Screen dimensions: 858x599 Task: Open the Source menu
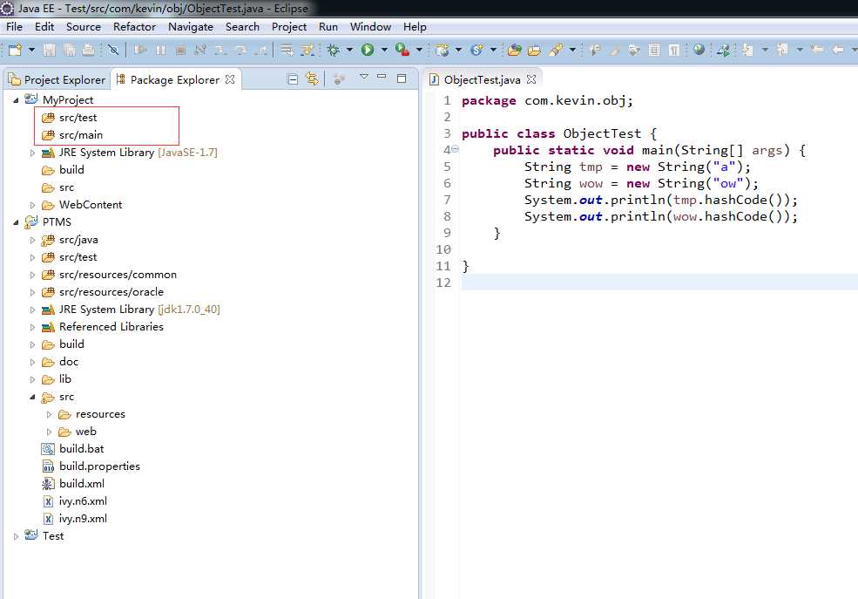click(83, 27)
